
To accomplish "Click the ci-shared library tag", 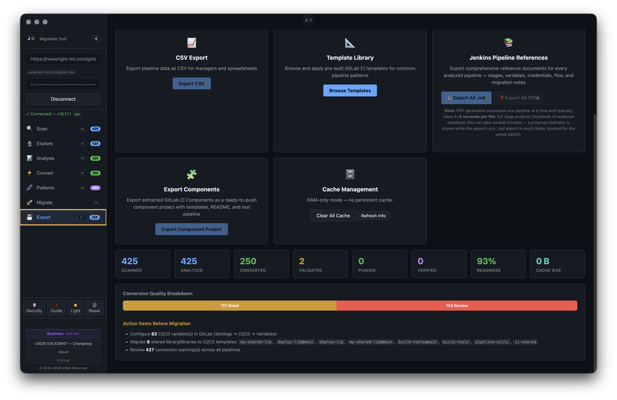I will pyautogui.click(x=525, y=342).
